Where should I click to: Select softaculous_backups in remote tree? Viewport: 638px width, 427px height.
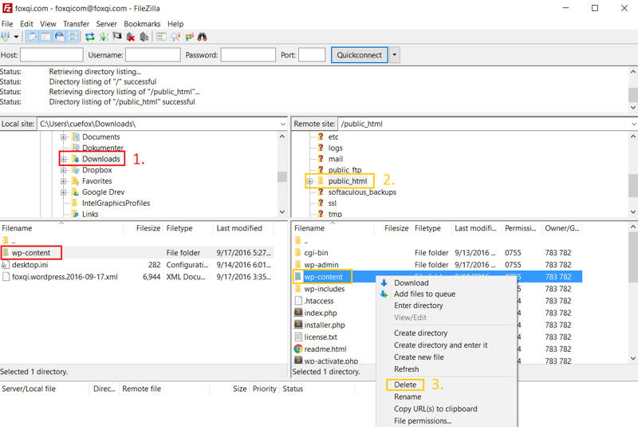pyautogui.click(x=362, y=192)
